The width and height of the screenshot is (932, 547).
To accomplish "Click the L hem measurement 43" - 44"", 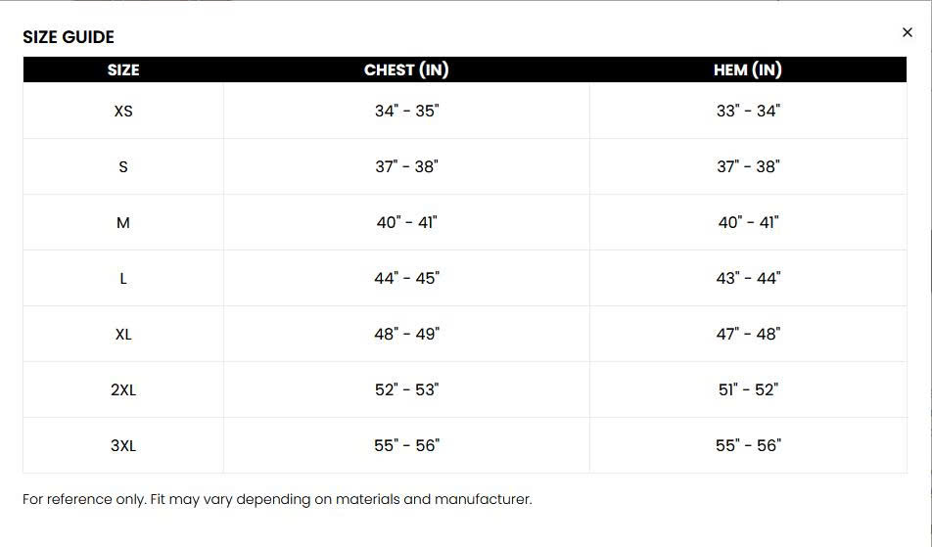I will [748, 279].
